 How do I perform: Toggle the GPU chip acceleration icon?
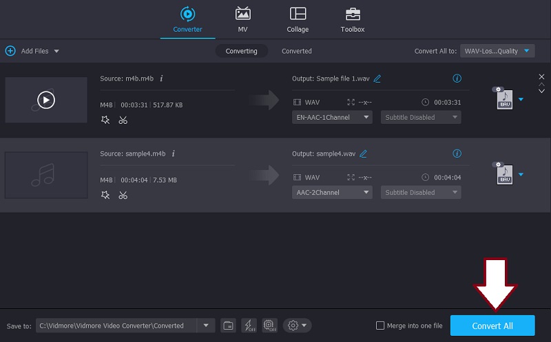[x=269, y=325]
